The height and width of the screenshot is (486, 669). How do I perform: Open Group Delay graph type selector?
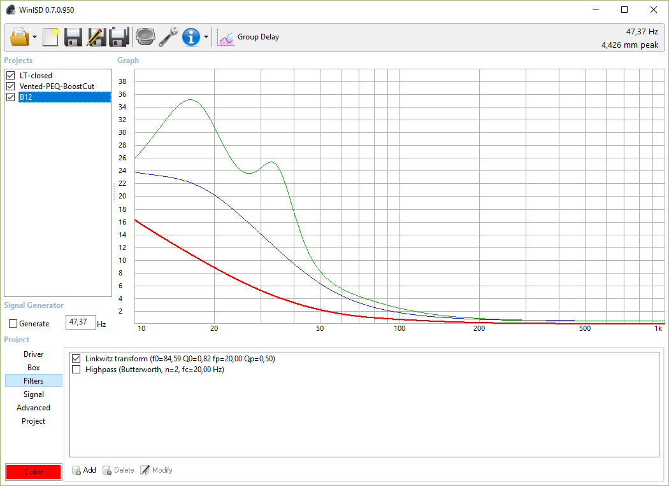pyautogui.click(x=258, y=37)
